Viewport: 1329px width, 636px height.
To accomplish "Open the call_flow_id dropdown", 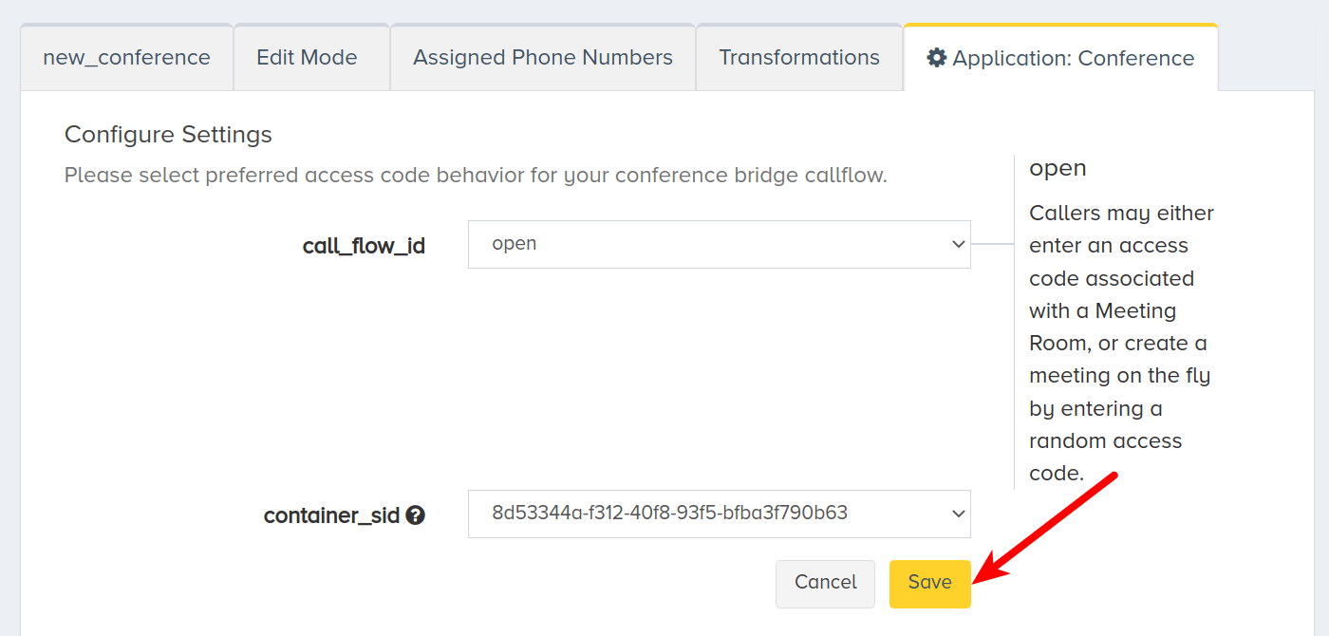I will click(720, 244).
